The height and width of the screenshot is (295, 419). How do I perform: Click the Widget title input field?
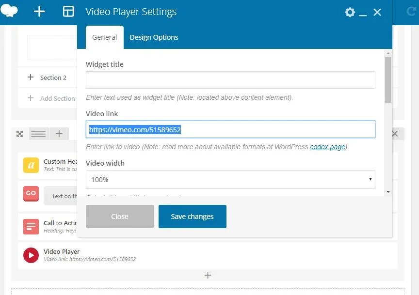point(230,80)
